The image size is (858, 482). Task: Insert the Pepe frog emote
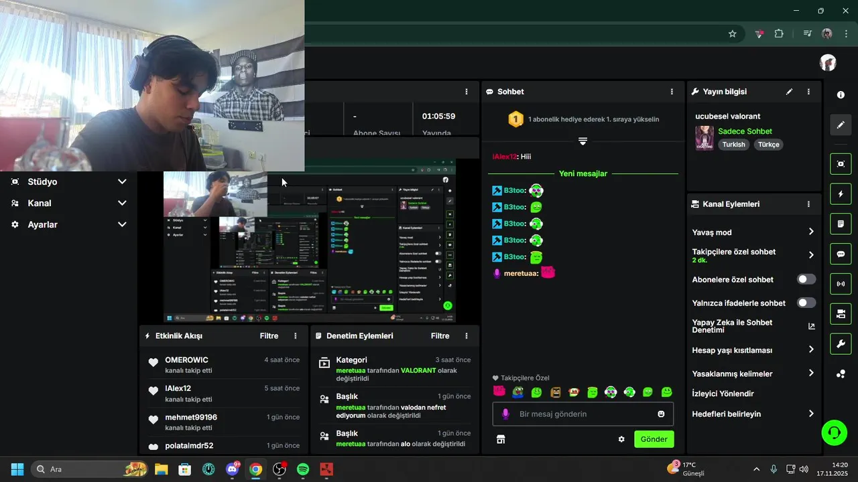coord(517,392)
